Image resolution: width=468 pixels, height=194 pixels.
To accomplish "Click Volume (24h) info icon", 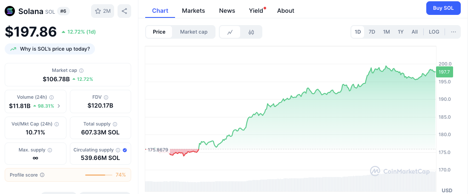I will click(52, 97).
